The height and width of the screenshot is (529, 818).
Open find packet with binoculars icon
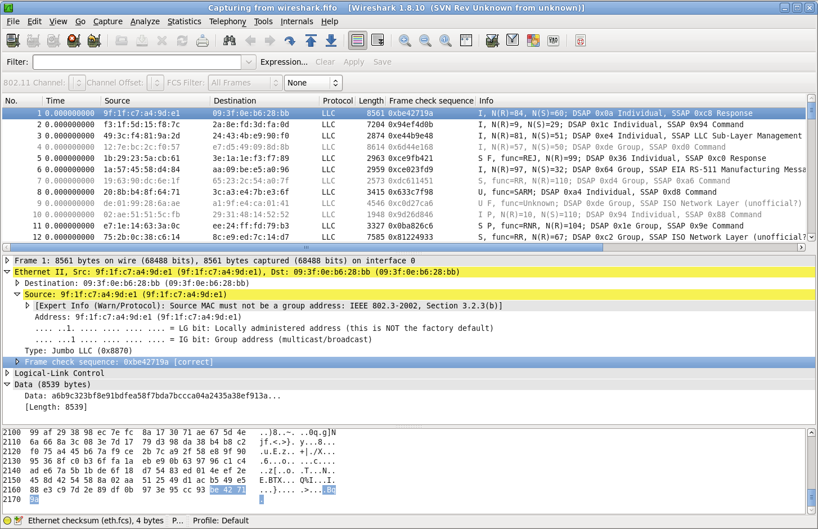pyautogui.click(x=230, y=41)
